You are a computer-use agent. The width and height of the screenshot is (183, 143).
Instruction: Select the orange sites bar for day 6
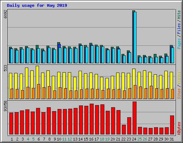(x=39, y=92)
